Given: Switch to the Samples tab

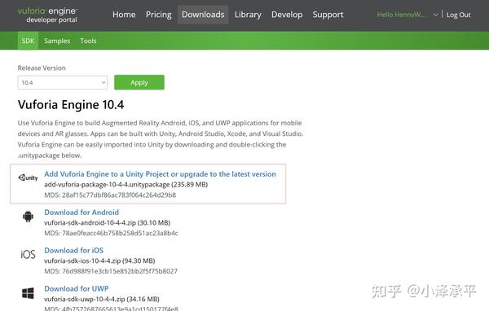Looking at the screenshot, I should [57, 41].
